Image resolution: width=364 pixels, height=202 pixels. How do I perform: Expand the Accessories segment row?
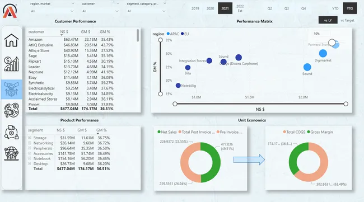pyautogui.click(x=30, y=153)
